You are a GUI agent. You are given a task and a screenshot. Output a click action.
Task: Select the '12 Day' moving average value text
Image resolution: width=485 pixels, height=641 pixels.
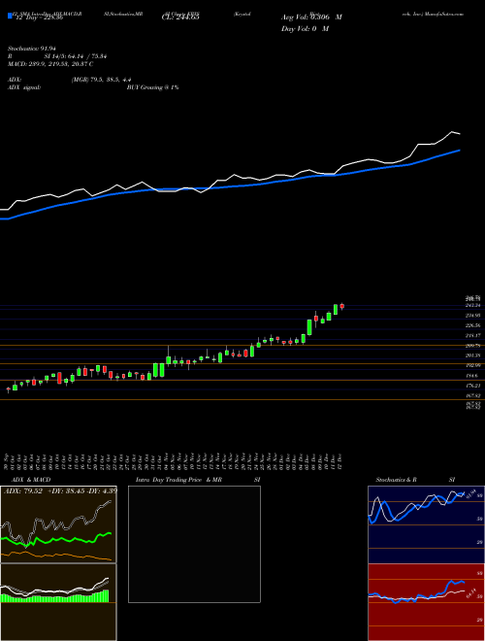click(39, 17)
